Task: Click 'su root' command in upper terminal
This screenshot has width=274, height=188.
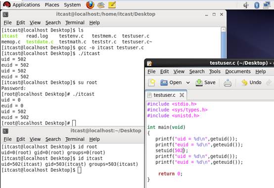Action: tap(88, 82)
